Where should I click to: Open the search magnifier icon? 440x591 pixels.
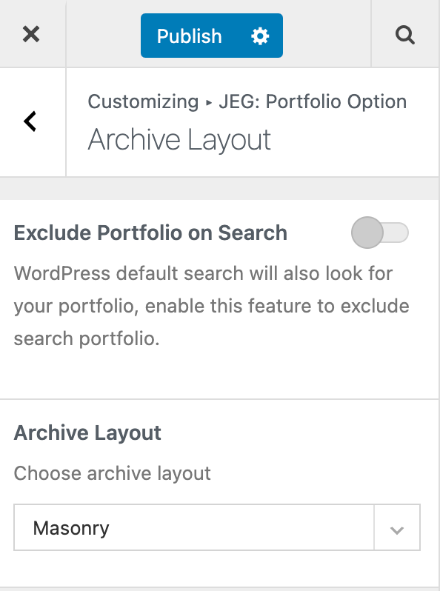point(405,35)
